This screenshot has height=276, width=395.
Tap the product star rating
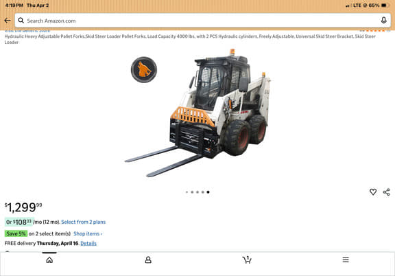(375, 30)
